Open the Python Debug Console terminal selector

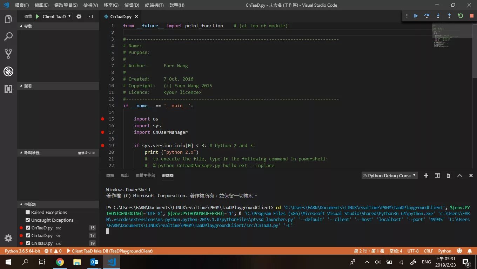point(390,175)
